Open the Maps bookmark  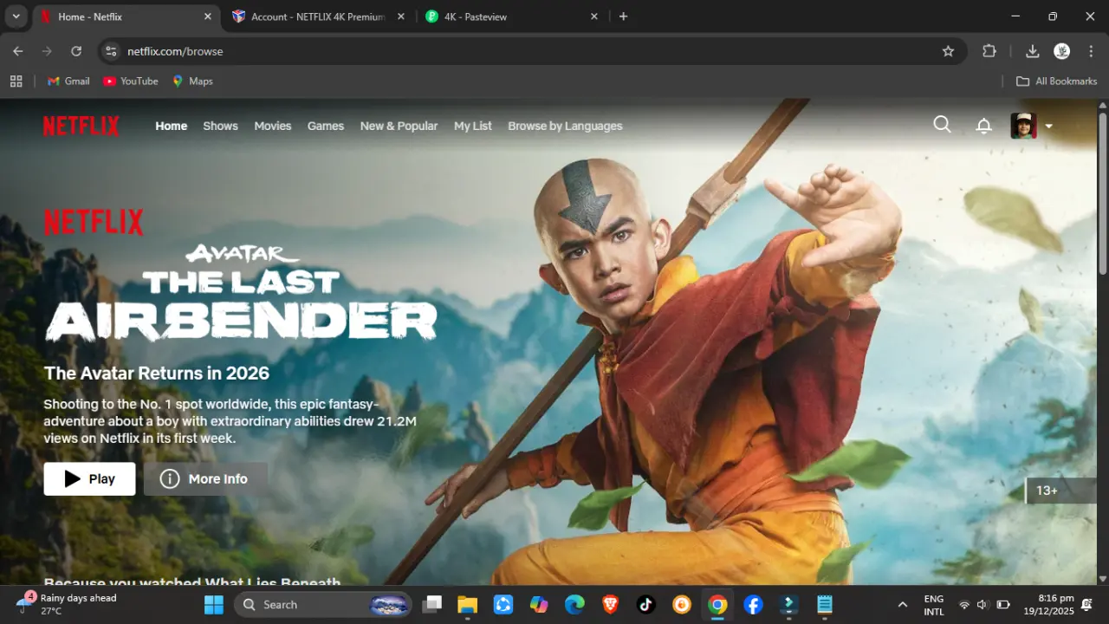click(x=192, y=81)
